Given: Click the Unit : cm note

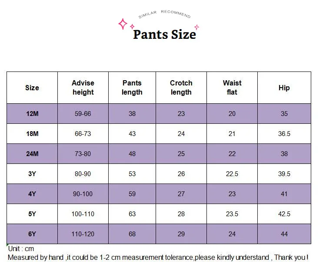Looking at the screenshot, I should pos(21,248).
